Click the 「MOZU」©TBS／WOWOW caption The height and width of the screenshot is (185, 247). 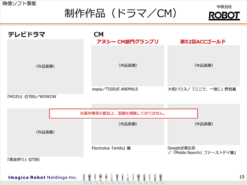point(32,97)
